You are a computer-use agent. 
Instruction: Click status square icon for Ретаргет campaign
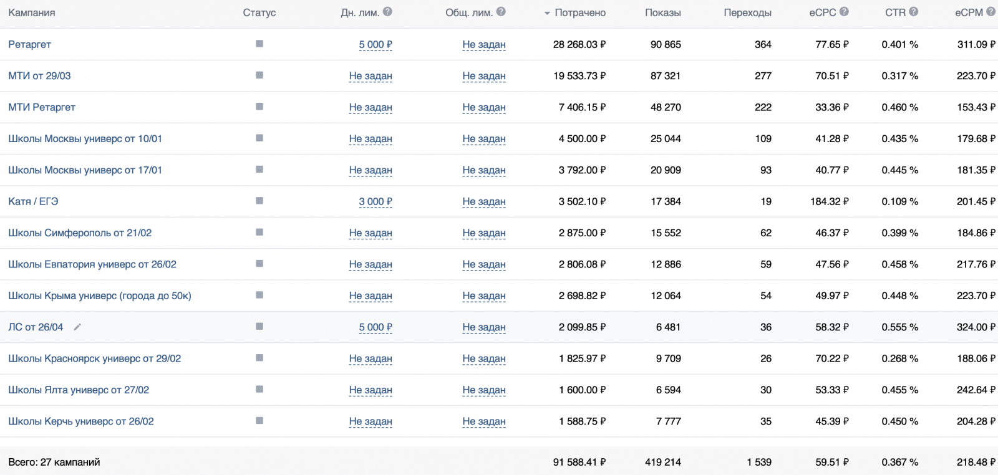[259, 44]
